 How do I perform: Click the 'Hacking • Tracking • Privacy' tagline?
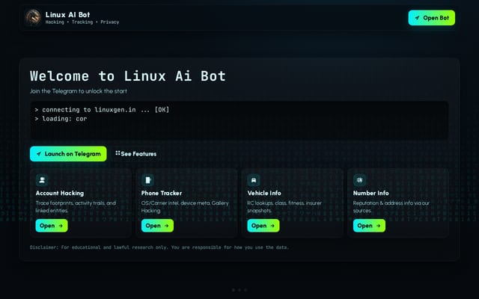(x=82, y=22)
